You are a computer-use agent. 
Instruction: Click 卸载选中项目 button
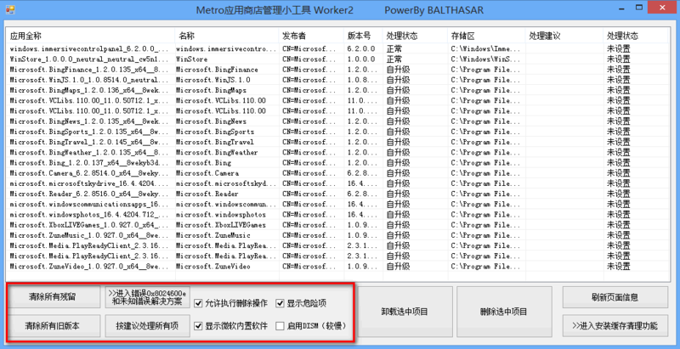tap(405, 312)
